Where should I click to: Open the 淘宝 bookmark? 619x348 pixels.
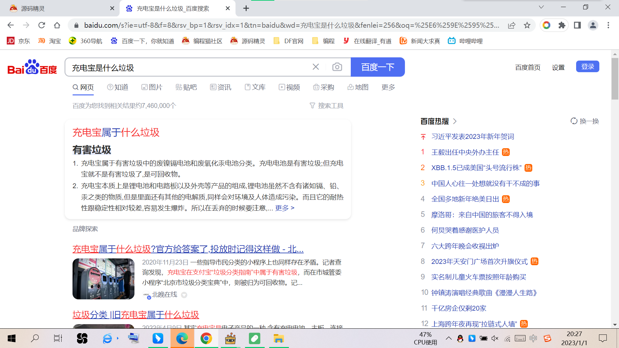(49, 41)
